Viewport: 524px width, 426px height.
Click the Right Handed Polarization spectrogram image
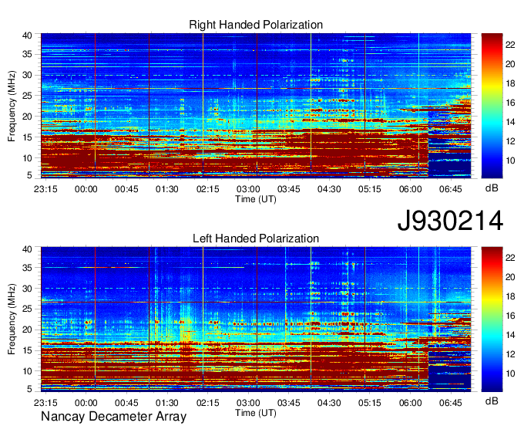click(x=256, y=105)
